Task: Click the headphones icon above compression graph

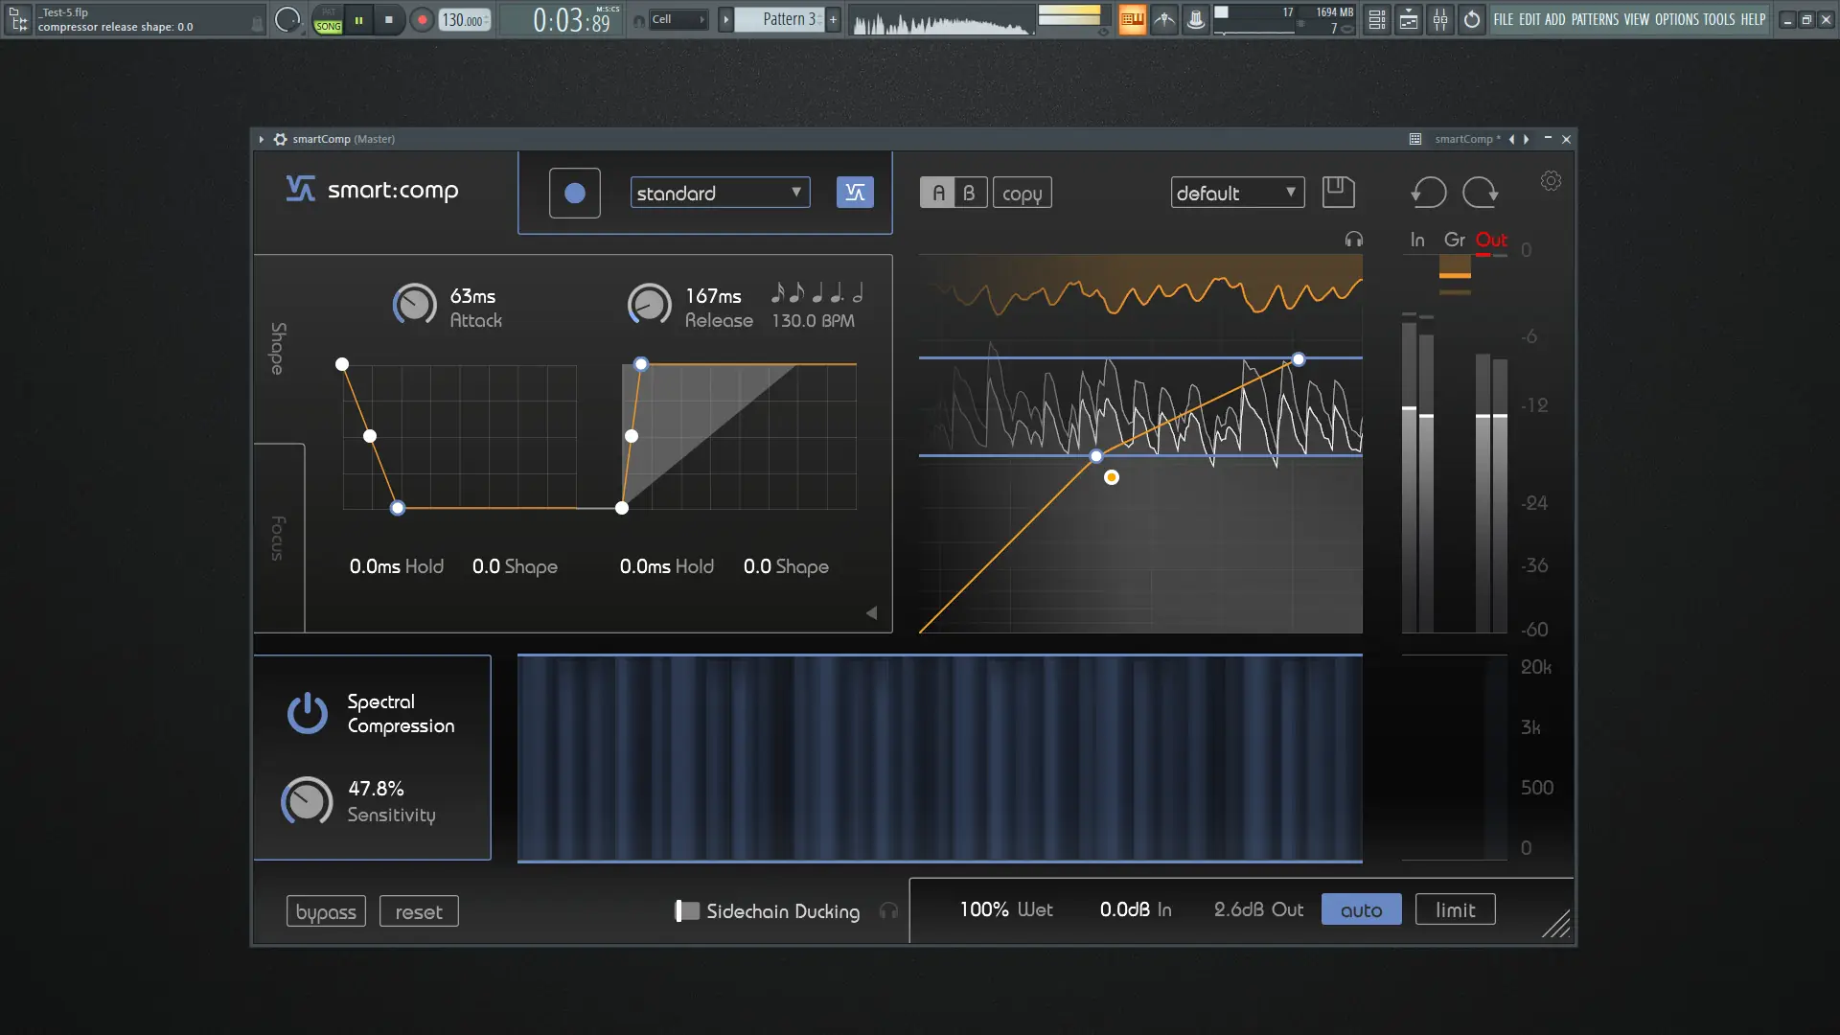Action: pos(1353,240)
